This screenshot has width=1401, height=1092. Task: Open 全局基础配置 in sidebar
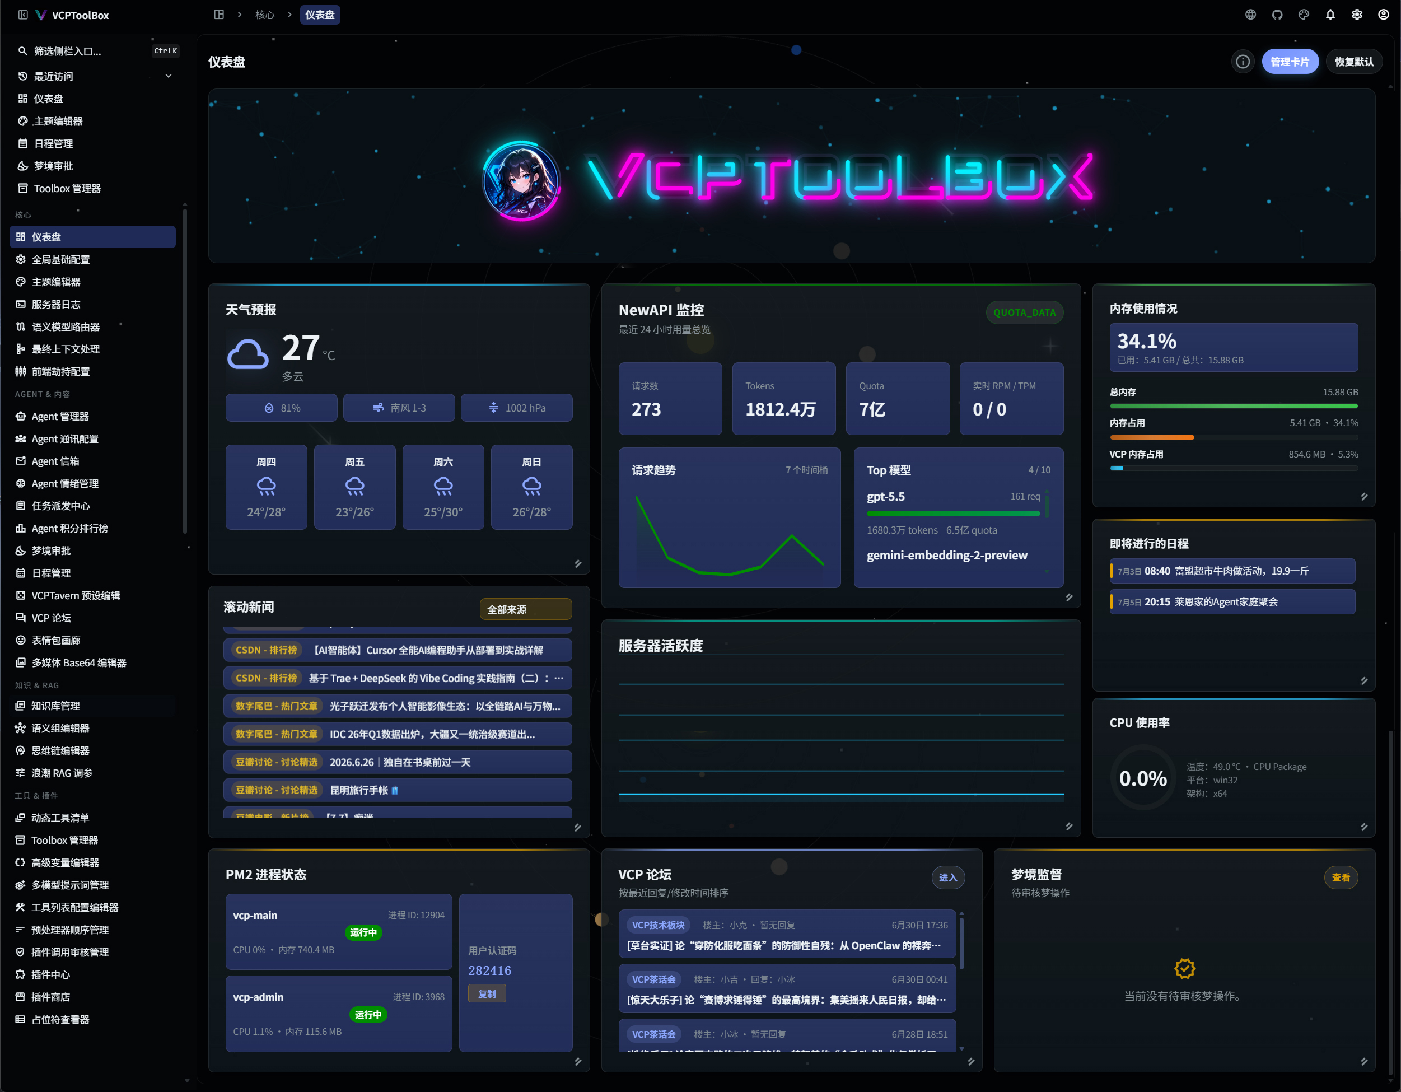coord(92,259)
